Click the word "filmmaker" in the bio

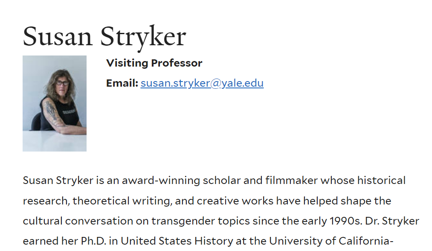[x=291, y=181]
